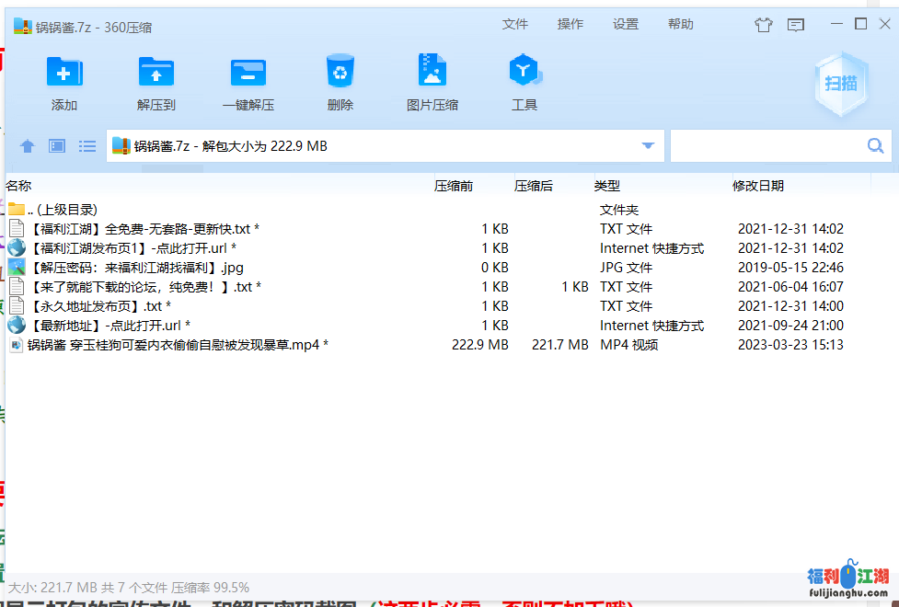
Task: Open the 解压到 (Extract to) tool
Action: (156, 81)
